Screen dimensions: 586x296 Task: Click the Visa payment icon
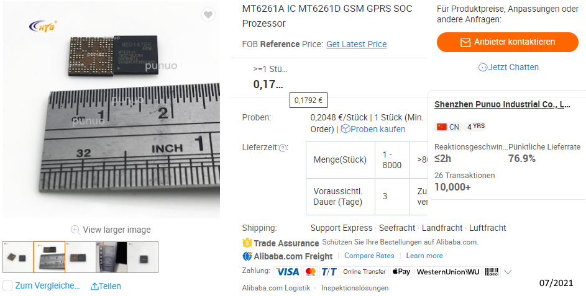pos(287,272)
